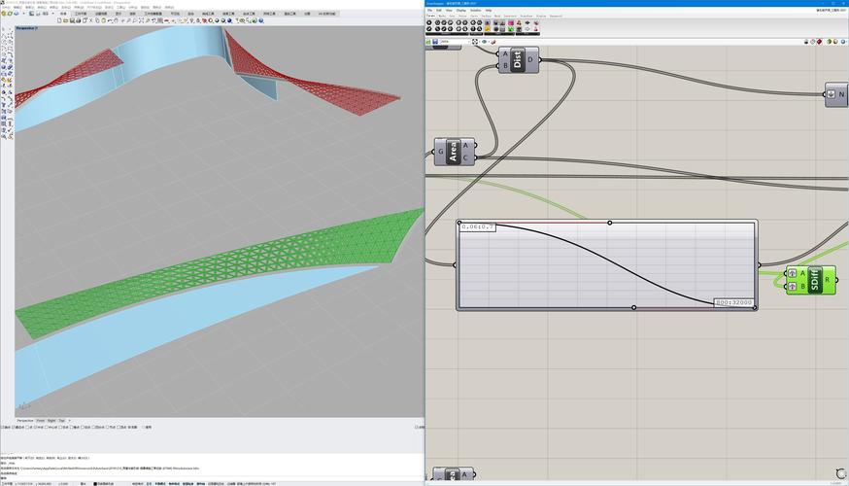Click the top middle handle of the graph mapper
849x486 pixels.
coord(610,223)
